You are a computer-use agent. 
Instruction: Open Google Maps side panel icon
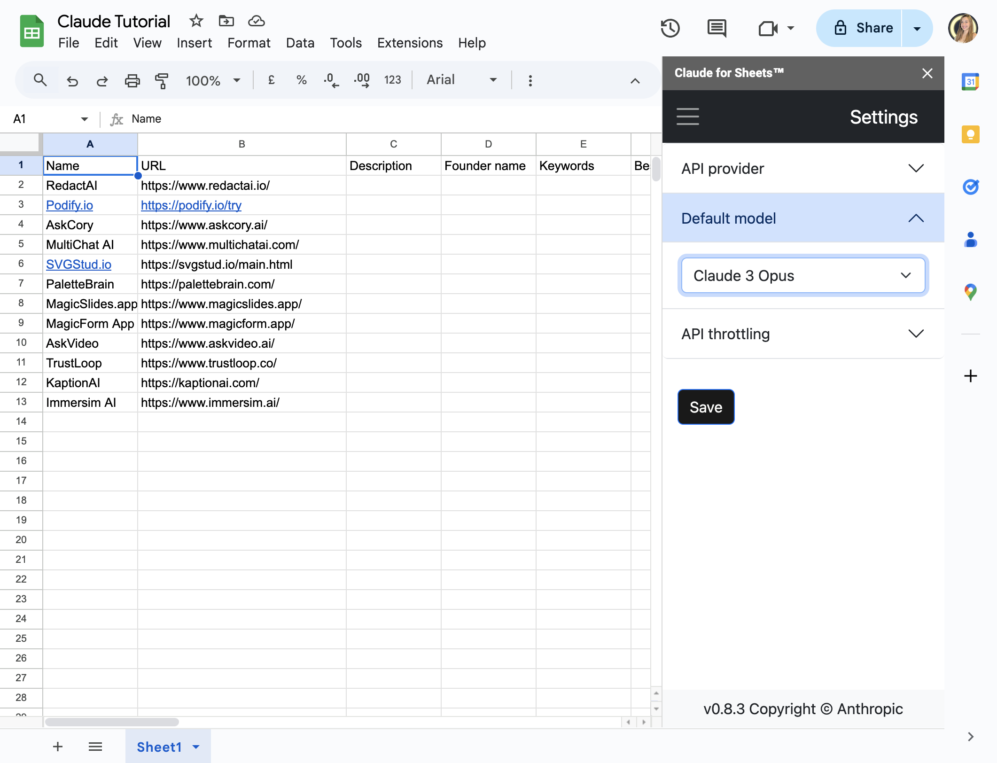(970, 292)
